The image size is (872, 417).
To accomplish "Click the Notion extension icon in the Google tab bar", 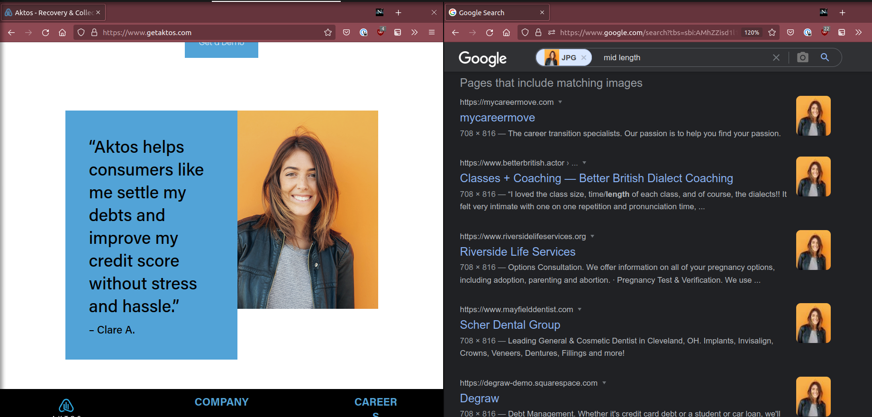I will click(824, 12).
